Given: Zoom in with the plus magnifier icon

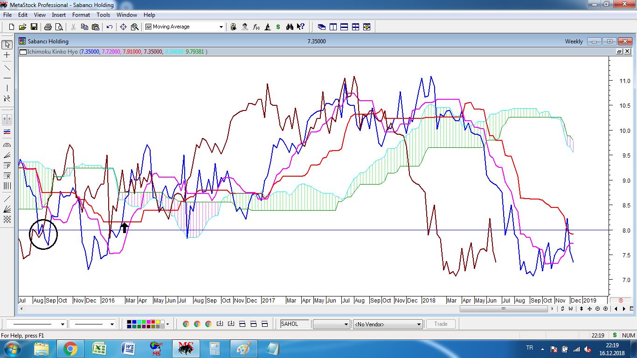Looking at the screenshot, I should point(605,309).
